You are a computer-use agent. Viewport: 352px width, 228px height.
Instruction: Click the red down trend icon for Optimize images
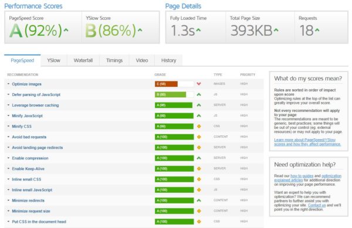click(199, 84)
